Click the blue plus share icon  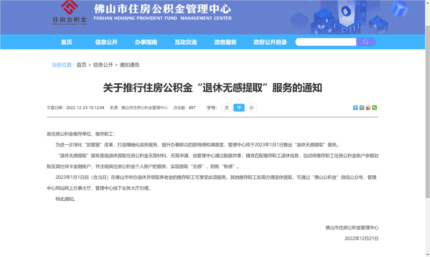355,108
